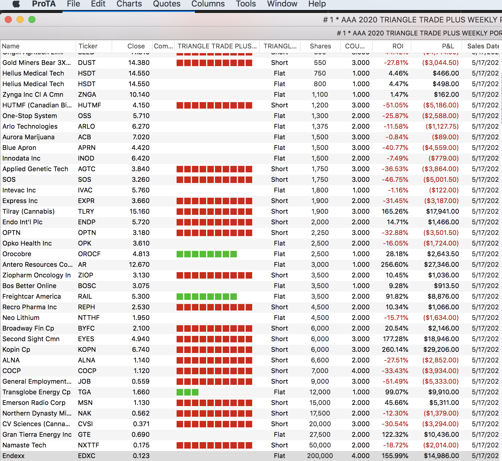Open the Columns menu
The height and width of the screenshot is (461, 502).
pyautogui.click(x=208, y=4)
